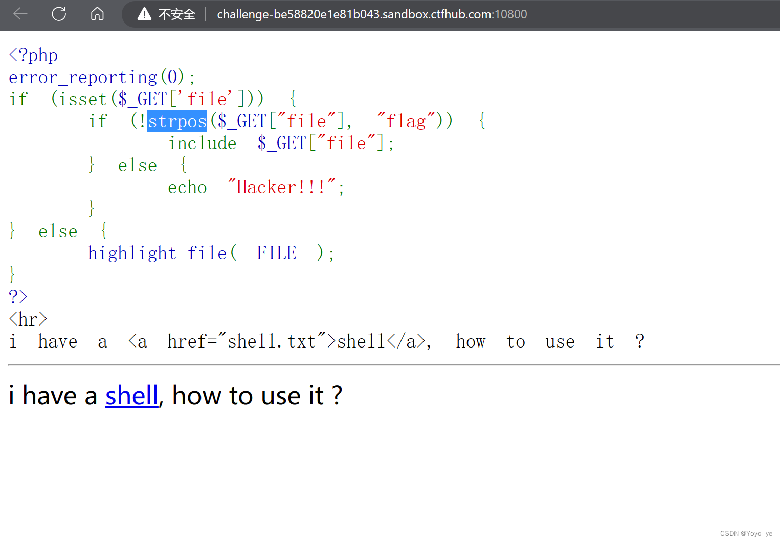Reload the page with the refresh icon

pos(59,14)
